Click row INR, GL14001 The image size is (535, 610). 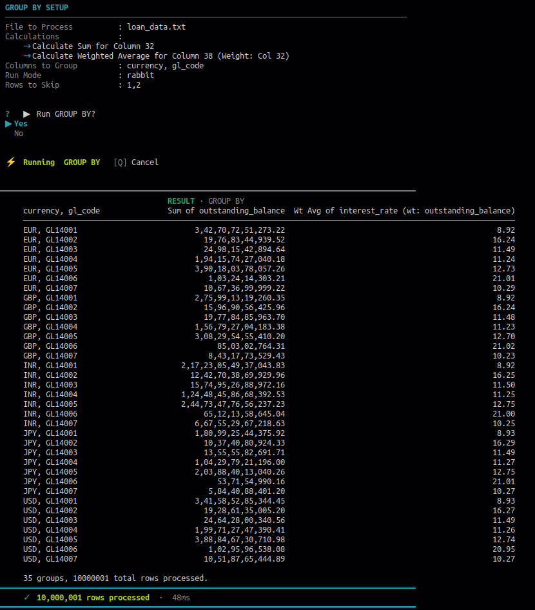[x=269, y=366]
